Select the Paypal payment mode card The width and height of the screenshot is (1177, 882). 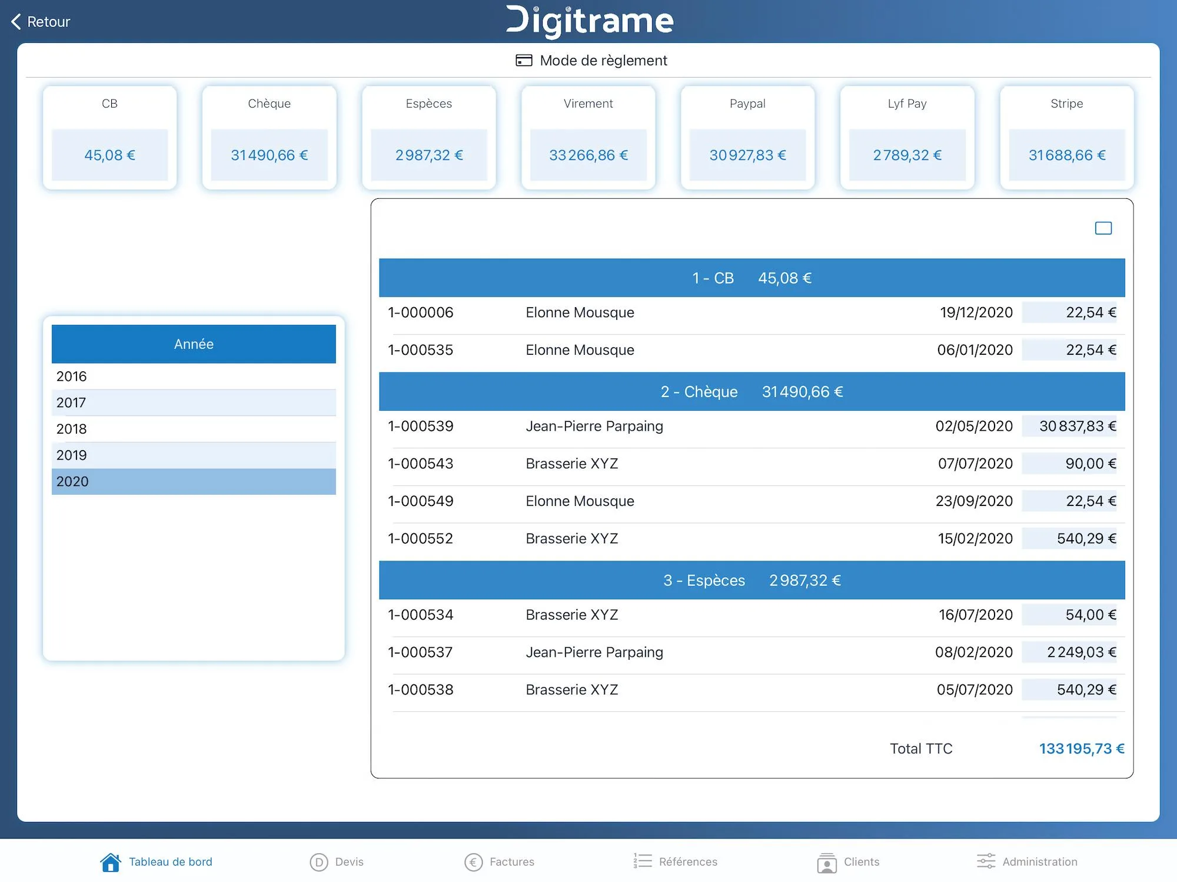pos(747,138)
